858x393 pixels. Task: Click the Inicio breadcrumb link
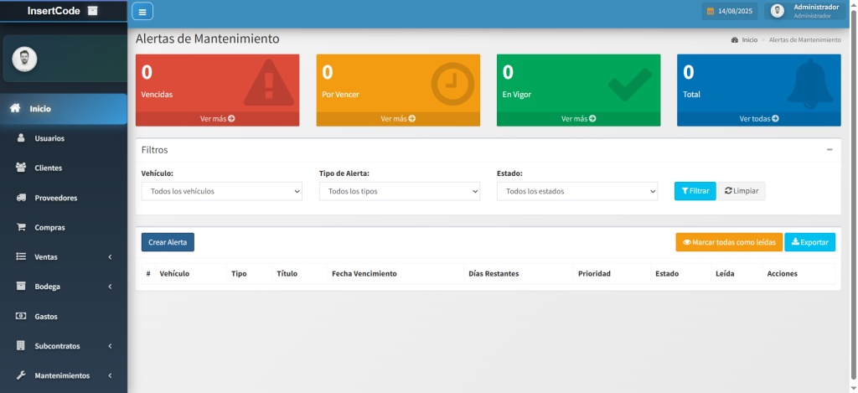[x=748, y=39]
